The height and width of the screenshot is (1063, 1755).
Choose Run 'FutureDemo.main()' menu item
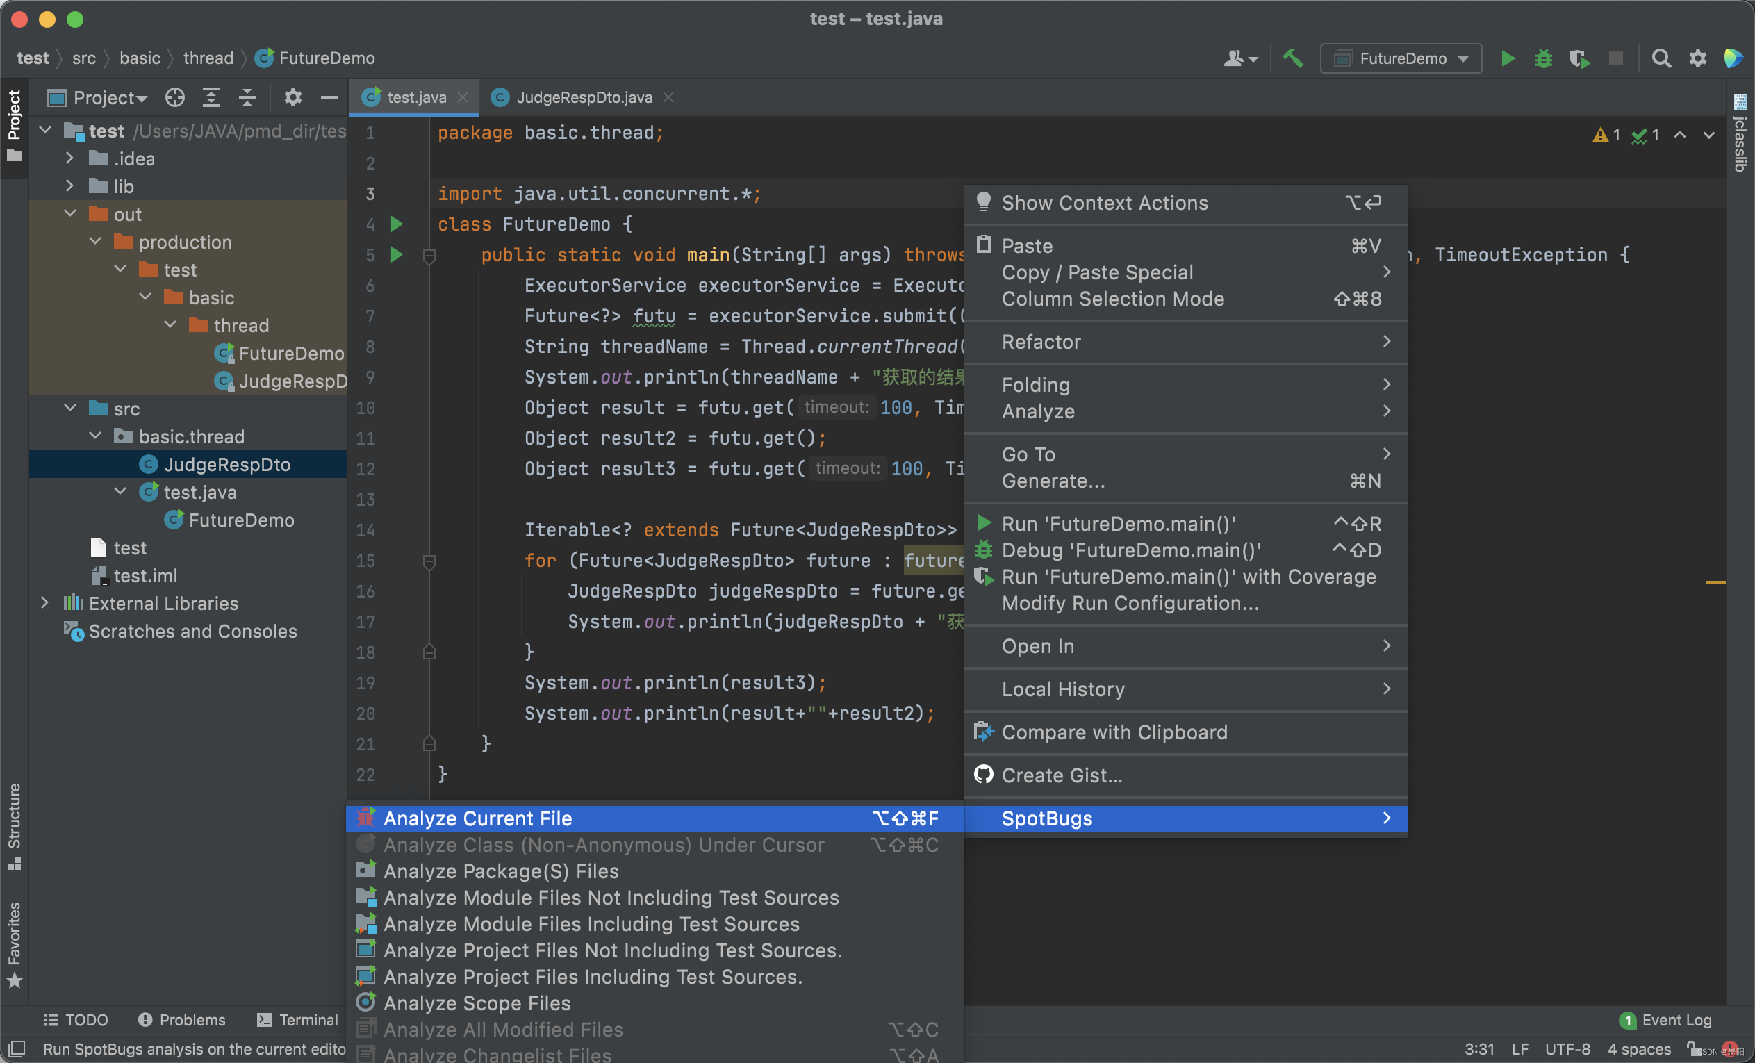pos(1185,524)
